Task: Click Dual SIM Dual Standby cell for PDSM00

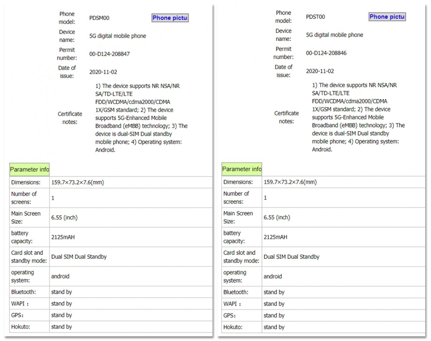Action: coord(79,257)
